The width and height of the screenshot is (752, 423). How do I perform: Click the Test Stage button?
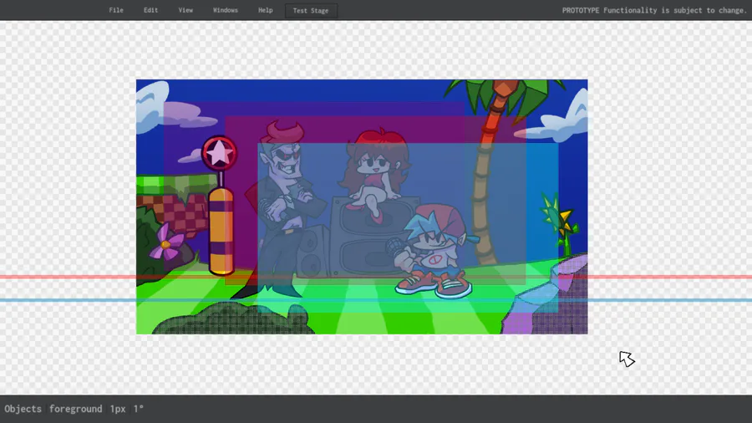pyautogui.click(x=311, y=11)
